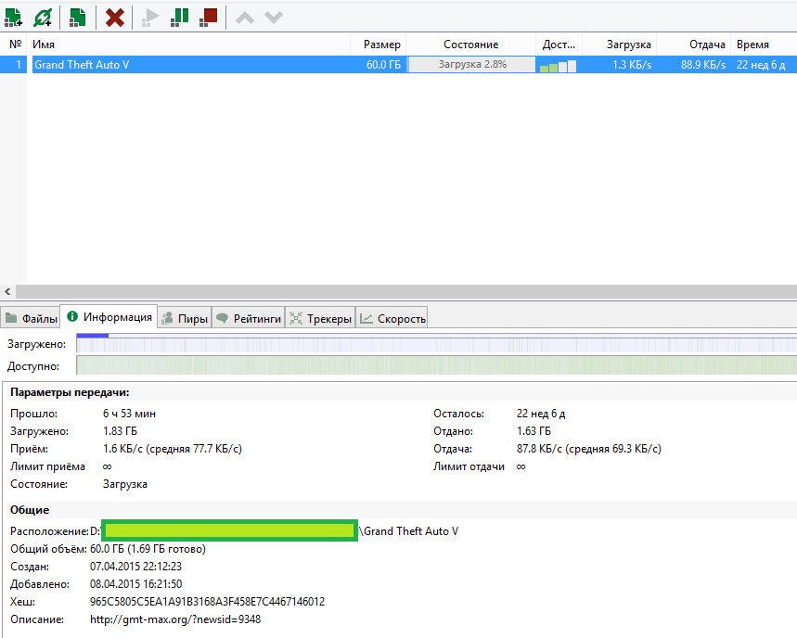797x638 pixels.
Task: Click the Осталось value 22 нед 6 д in the details panel
Action: point(541,414)
